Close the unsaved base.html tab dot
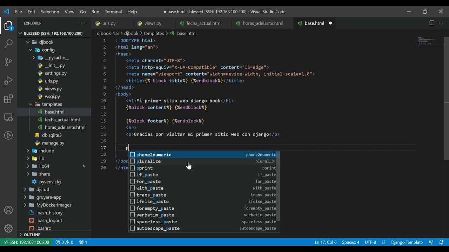The width and height of the screenshot is (449, 252). tap(330, 23)
